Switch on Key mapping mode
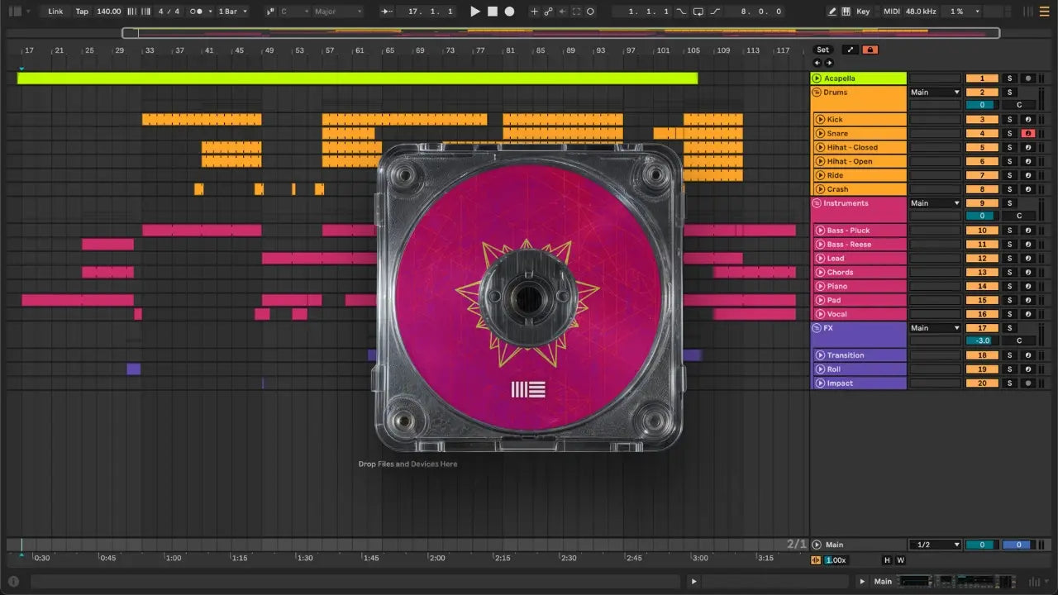 (x=863, y=12)
